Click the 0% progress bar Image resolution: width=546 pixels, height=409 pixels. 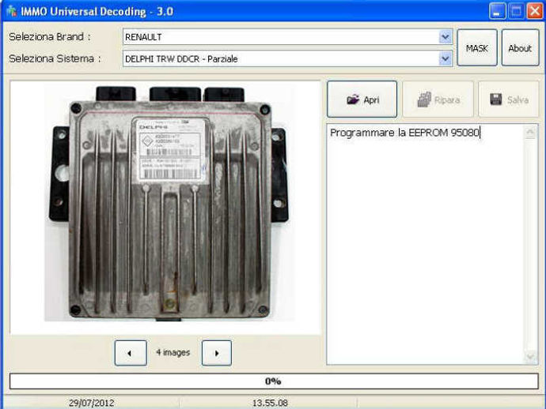(x=274, y=381)
